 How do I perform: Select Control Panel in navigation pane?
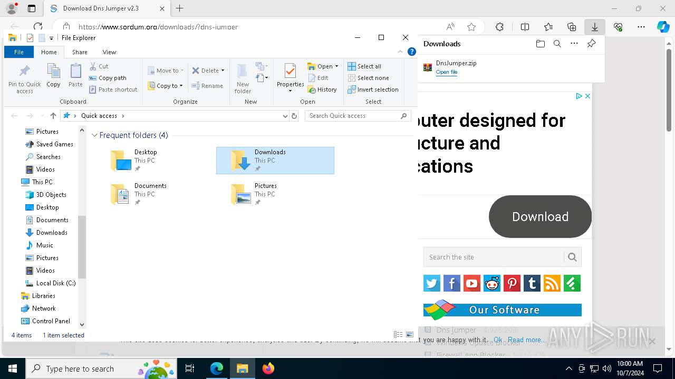(51, 321)
